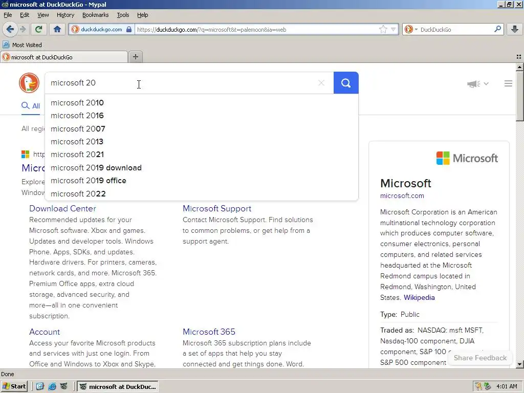Choose suggestion 'microsoft 2013'
Screen dimensions: 524x393
click(202, 142)
